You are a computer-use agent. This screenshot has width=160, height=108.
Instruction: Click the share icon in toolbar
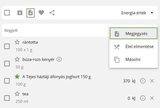52,13
